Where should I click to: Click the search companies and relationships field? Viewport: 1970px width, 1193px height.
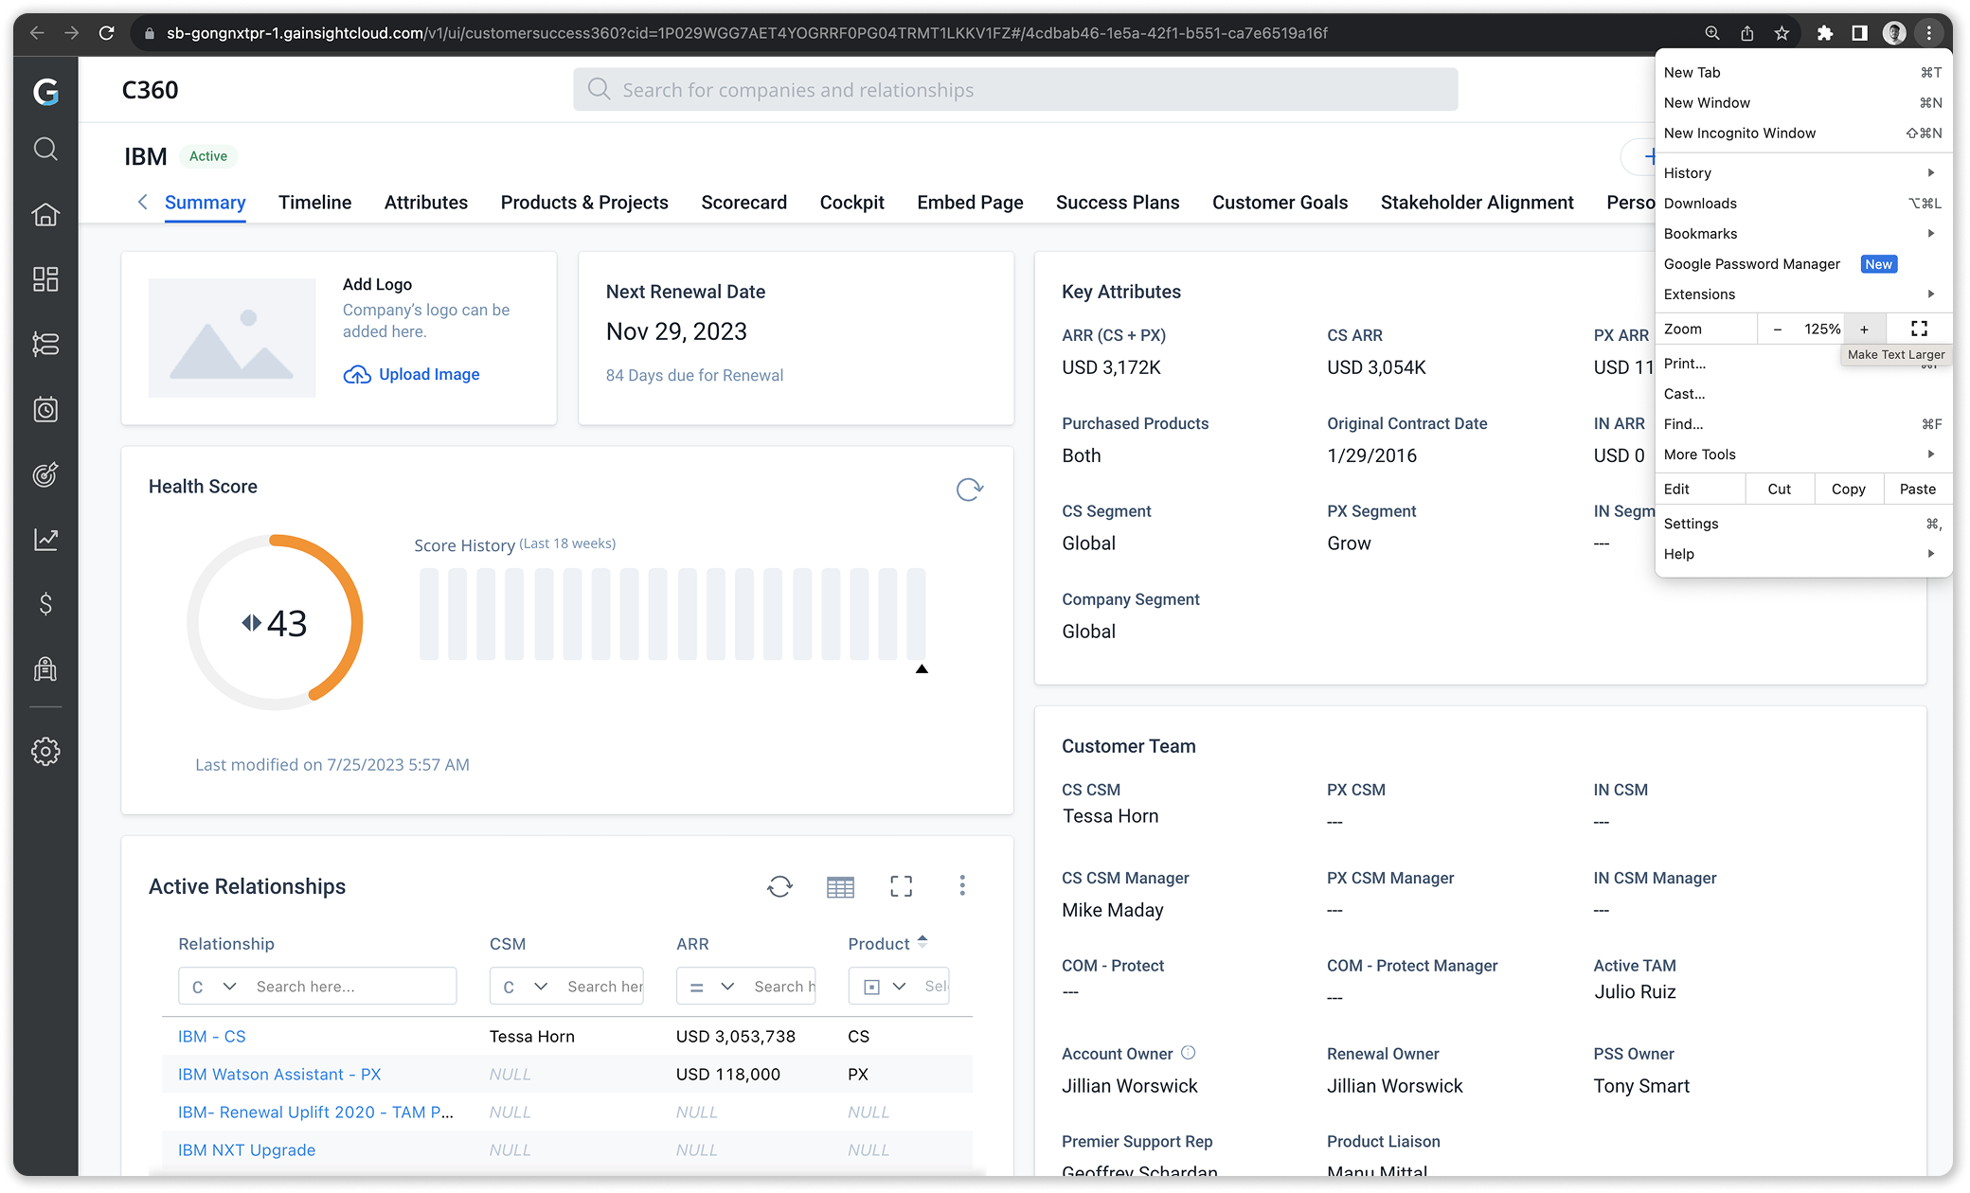(x=1015, y=90)
